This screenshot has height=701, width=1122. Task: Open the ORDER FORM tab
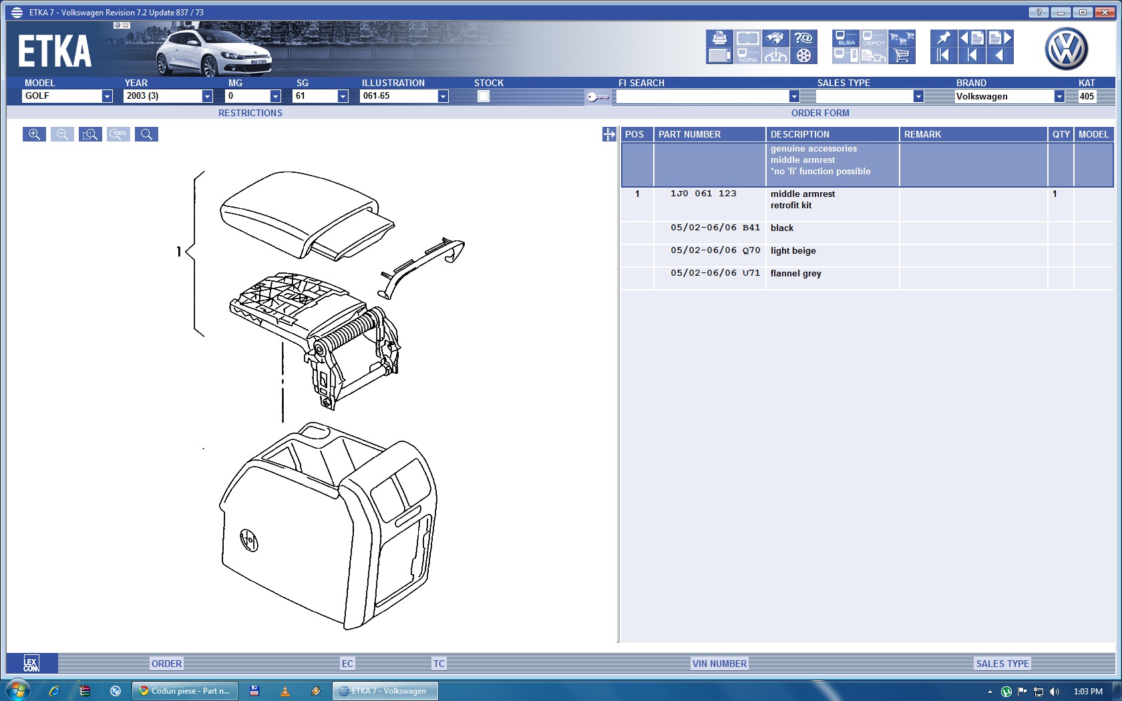coord(820,113)
